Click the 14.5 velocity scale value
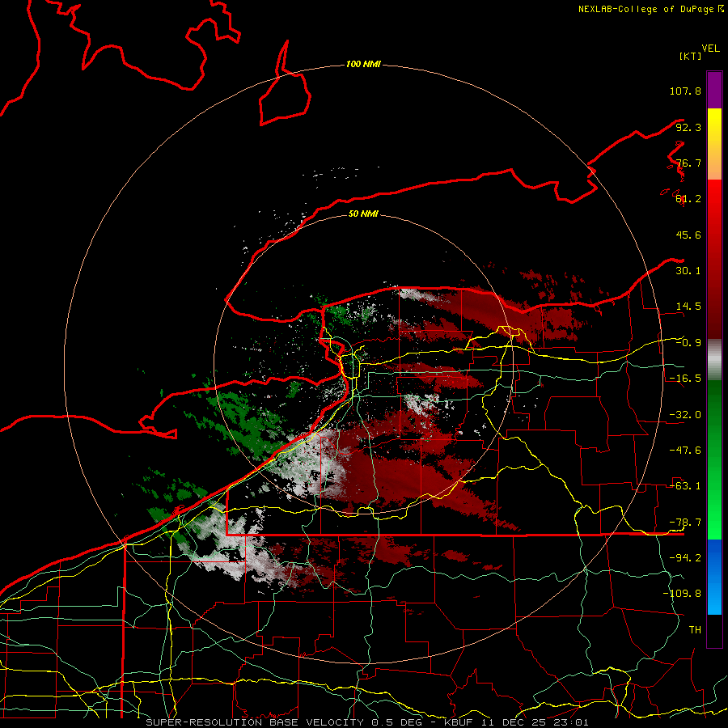Image resolution: width=728 pixels, height=728 pixels. point(688,307)
